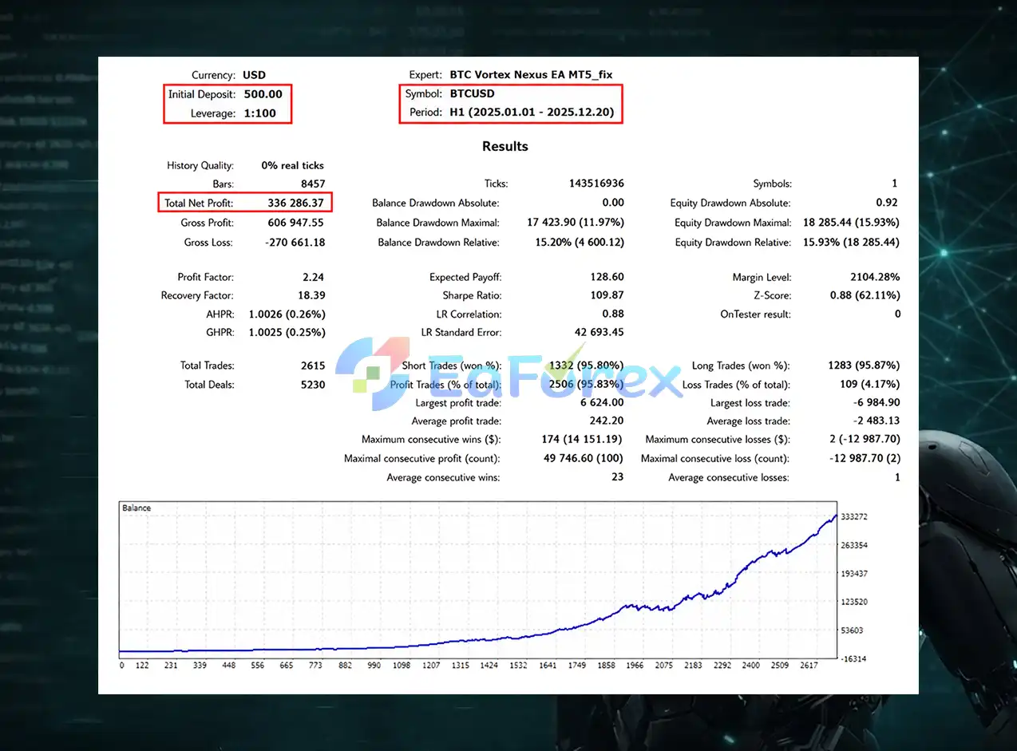
Task: Click the 'Balance' label in the chart
Action: 137,508
